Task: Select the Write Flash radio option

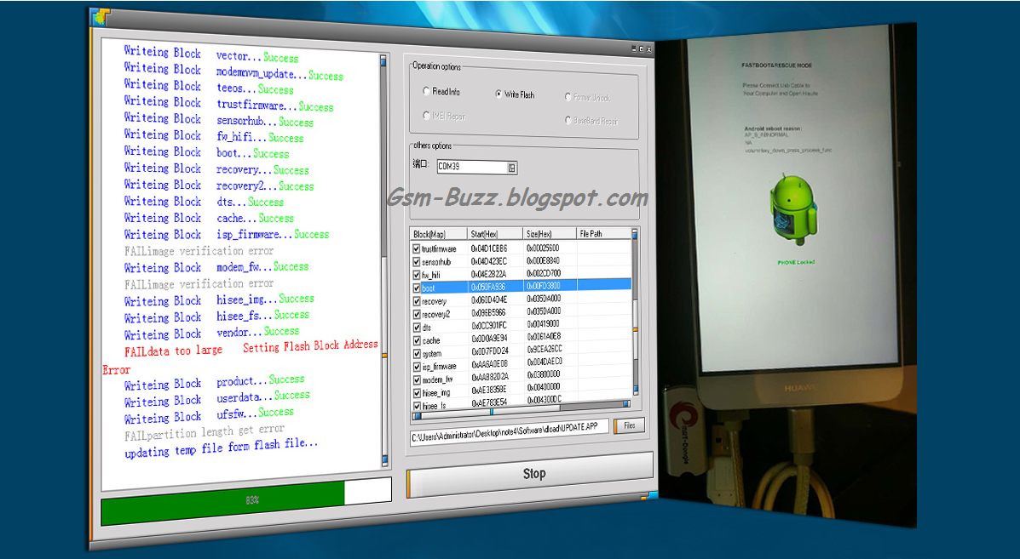Action: 515,94
